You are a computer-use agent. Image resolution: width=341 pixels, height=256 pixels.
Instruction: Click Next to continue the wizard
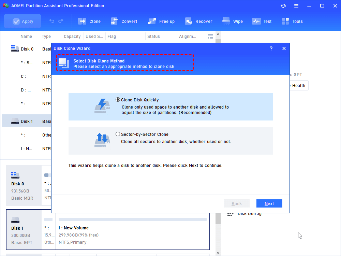pos(269,203)
